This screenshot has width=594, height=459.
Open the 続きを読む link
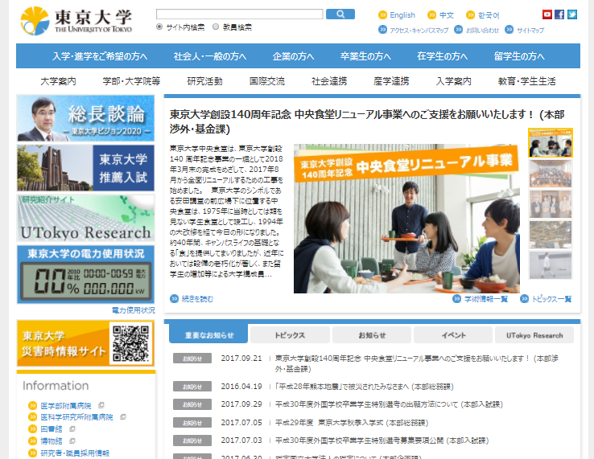pyautogui.click(x=197, y=299)
